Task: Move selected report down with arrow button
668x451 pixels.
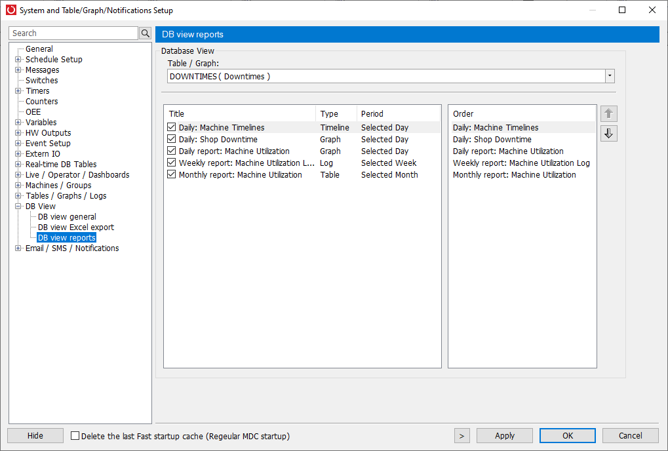Action: click(609, 133)
